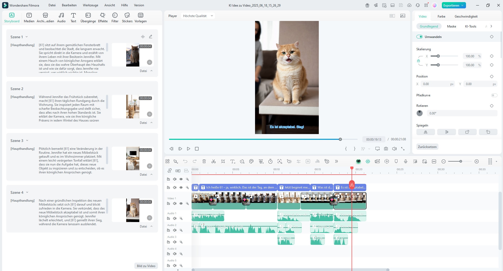
Task: Mute the Audio 2 track
Action: coord(175,230)
